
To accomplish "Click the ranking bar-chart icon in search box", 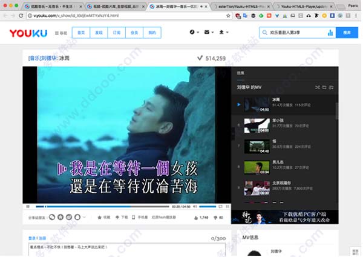I will click(x=330, y=33).
